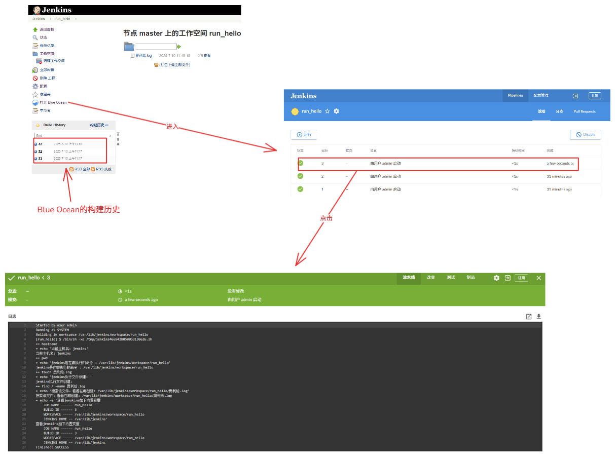
Task: Click the 清理工作空间 icon
Action: (x=39, y=61)
